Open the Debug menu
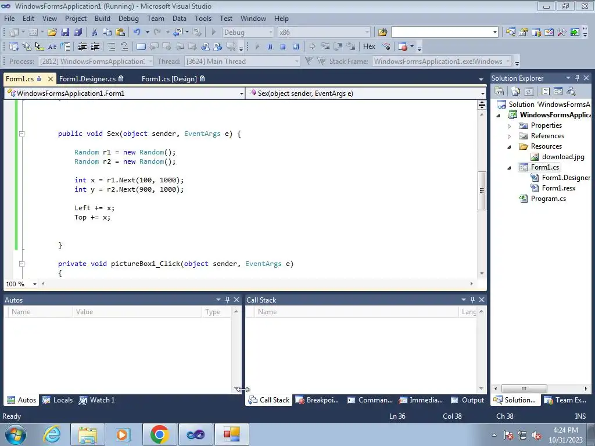The width and height of the screenshot is (595, 446). 128,18
